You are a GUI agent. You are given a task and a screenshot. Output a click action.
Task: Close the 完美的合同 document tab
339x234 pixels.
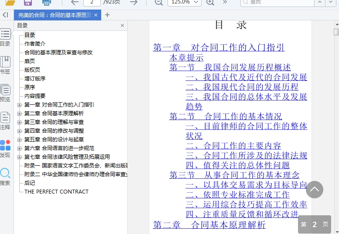(96, 15)
